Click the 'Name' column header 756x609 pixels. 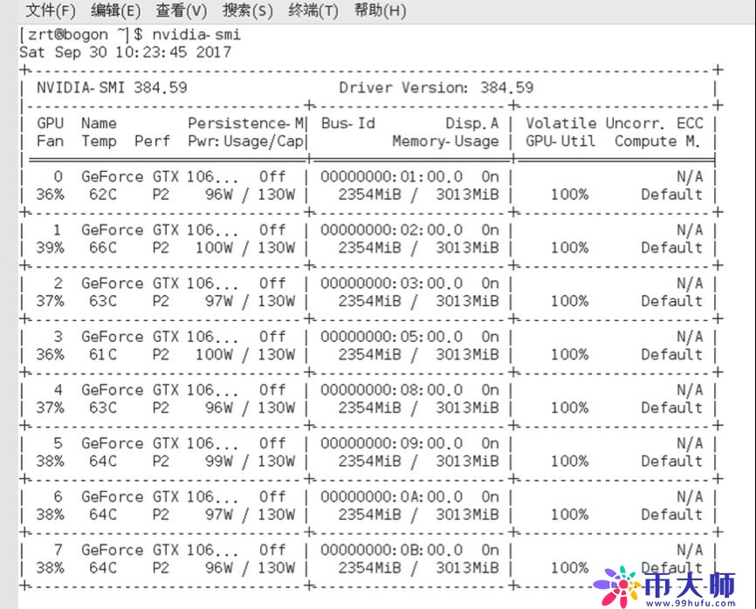click(x=99, y=123)
